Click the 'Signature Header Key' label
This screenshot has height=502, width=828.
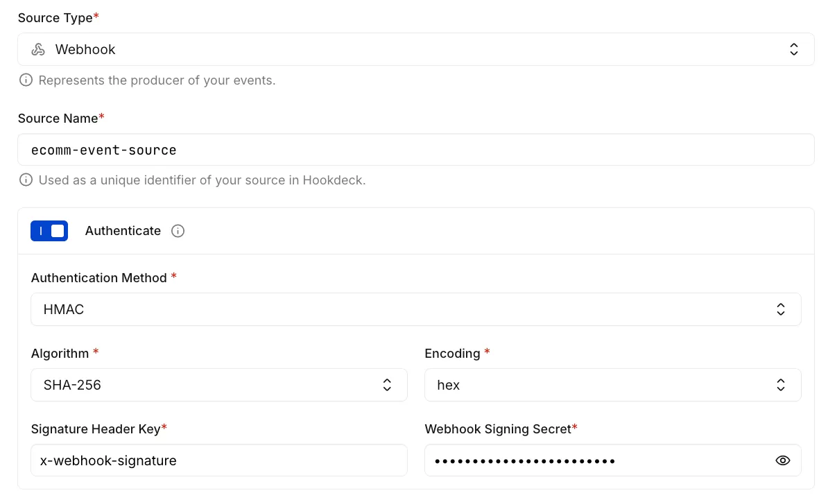coord(96,429)
